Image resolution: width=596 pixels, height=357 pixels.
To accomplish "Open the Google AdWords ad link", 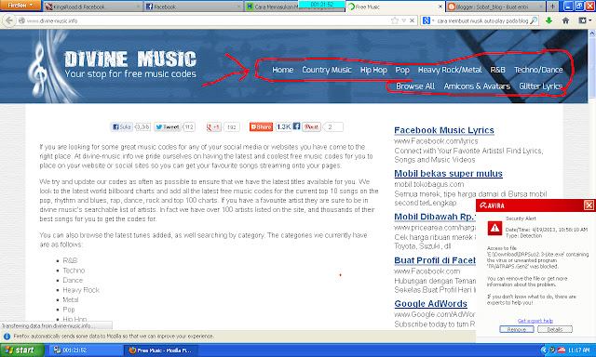I will point(430,303).
